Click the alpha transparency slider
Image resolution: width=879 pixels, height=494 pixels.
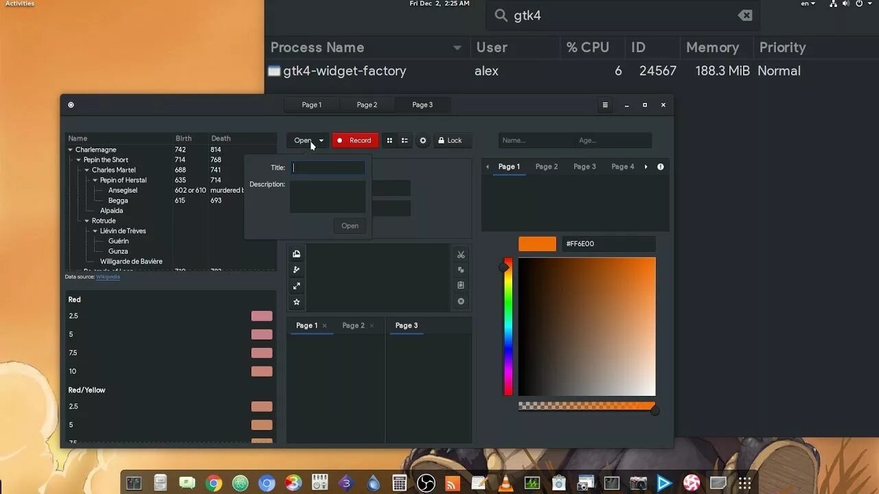pos(587,406)
